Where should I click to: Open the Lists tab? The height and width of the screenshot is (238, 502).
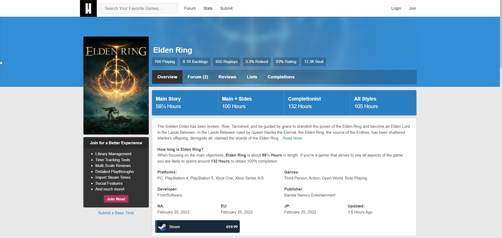tap(252, 77)
